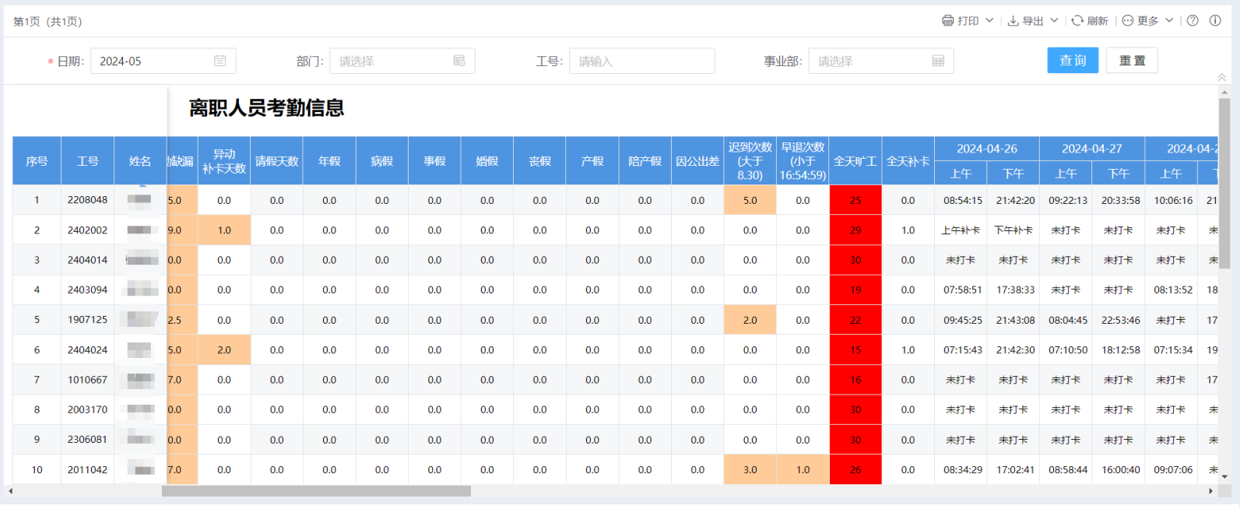
Task: Open the calendar icon in 日期 field
Action: click(x=220, y=61)
